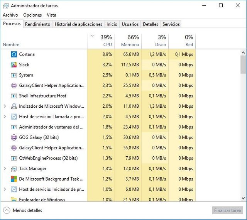
Task: Click the Finalizar tarea button
Action: (227, 210)
